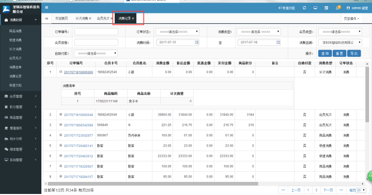The height and width of the screenshot is (195, 372).
Task: Open order link 2017071810060648
Action: [x=79, y=115]
